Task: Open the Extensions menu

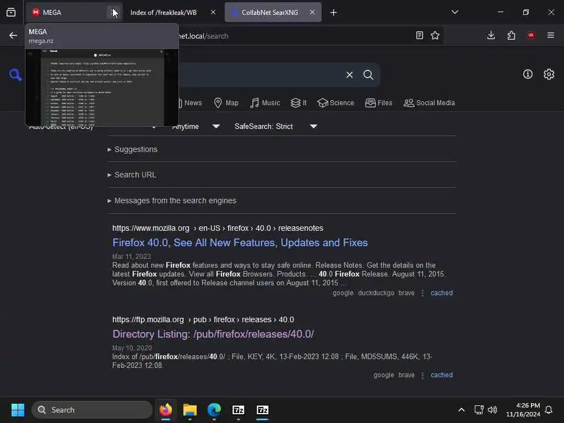Action: click(511, 35)
